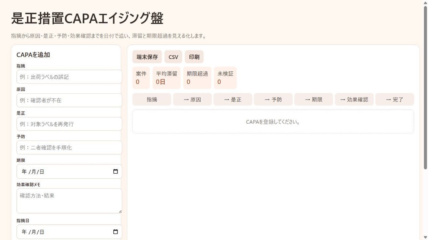This screenshot has height=240, width=428.
Task: Click the CAPAを登録してください placeholder message
Action: pos(273,122)
